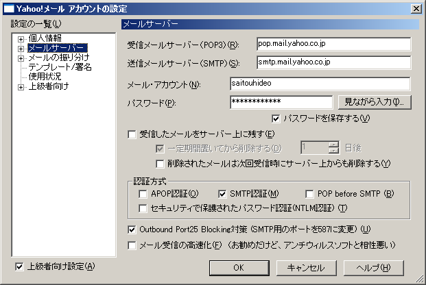The height and width of the screenshot is (285, 426).
Task: Expand the メールの振り分け tree node
Action: 22,58
